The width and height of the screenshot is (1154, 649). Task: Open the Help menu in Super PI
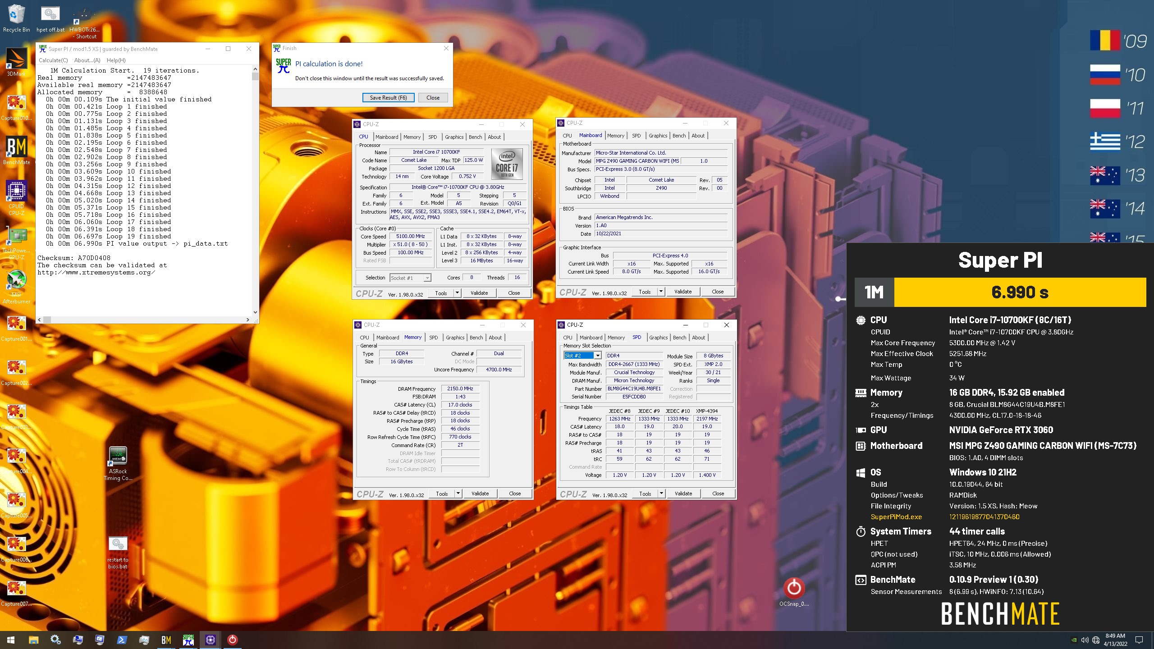(116, 60)
